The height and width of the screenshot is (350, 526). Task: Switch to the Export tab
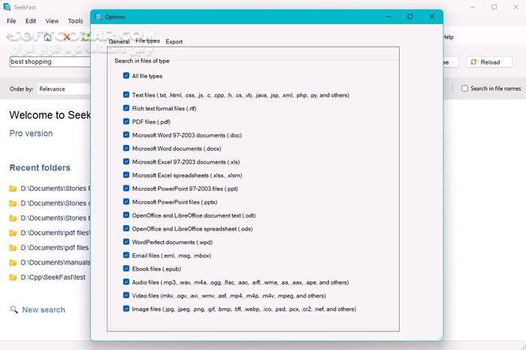click(174, 41)
